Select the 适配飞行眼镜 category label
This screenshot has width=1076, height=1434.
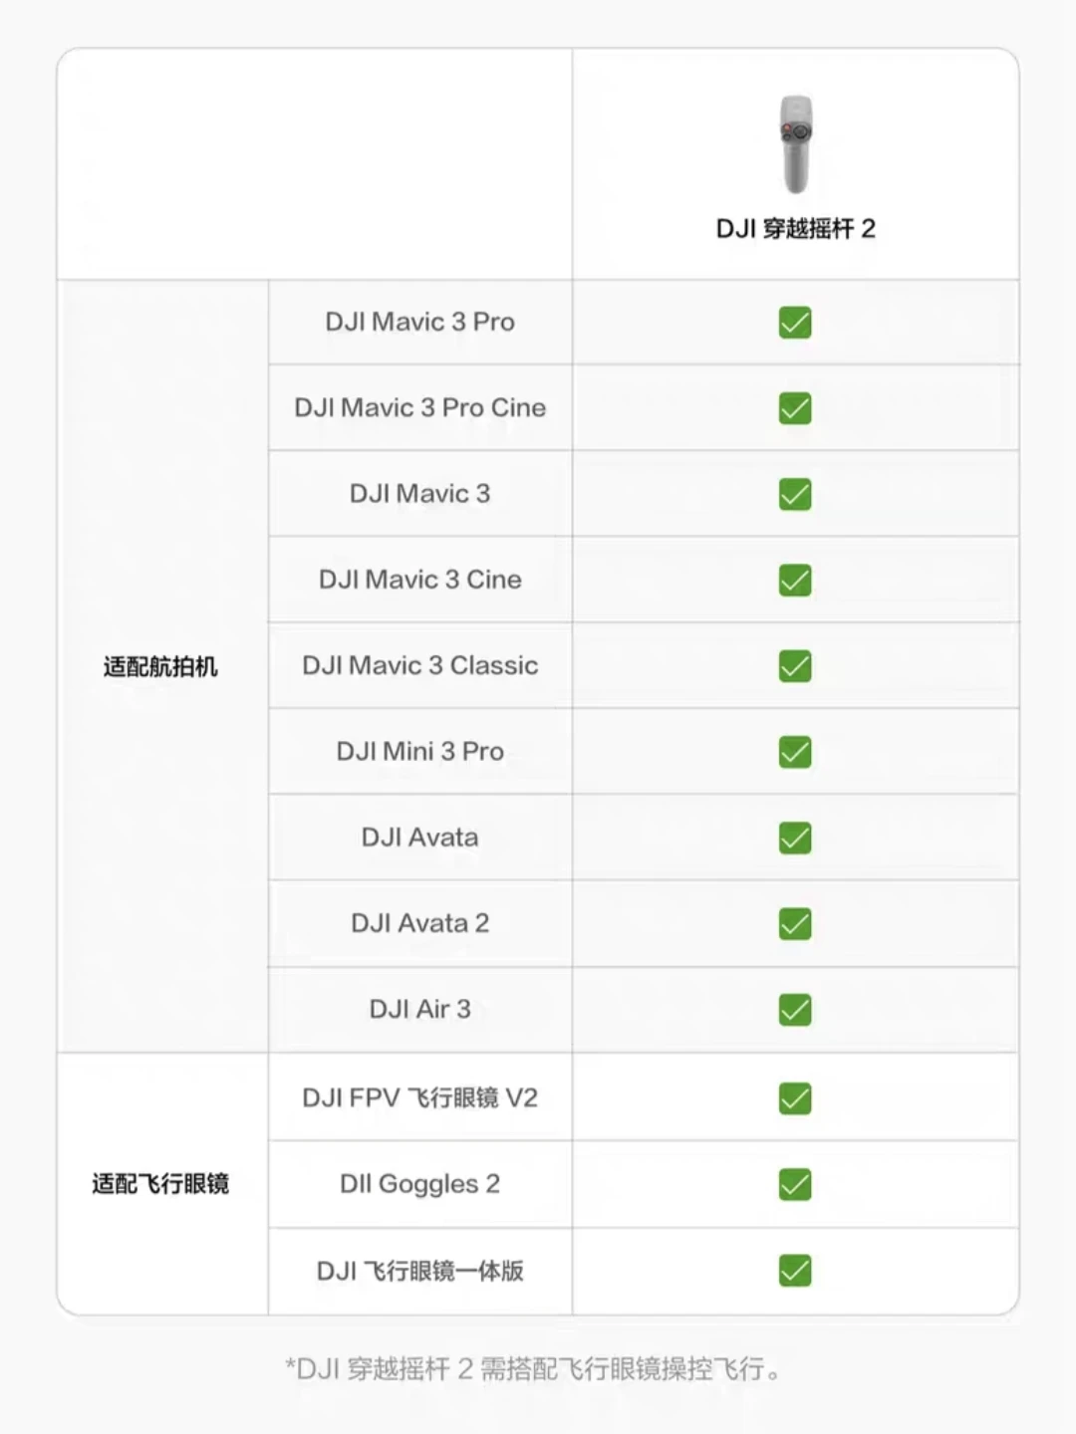[160, 1184]
